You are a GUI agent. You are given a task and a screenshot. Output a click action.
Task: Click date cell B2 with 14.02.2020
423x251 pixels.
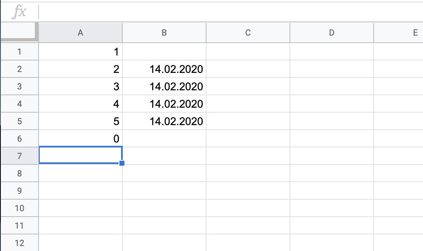(164, 69)
